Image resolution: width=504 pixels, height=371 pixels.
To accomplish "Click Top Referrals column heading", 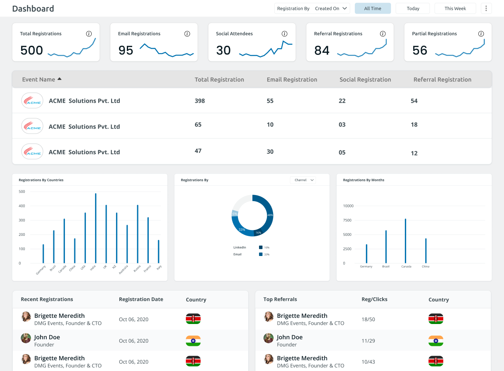I will click(280, 299).
